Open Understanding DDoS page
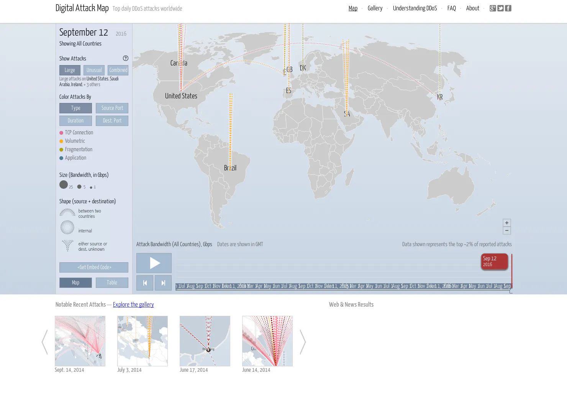This screenshot has width=567, height=397. pos(415,8)
